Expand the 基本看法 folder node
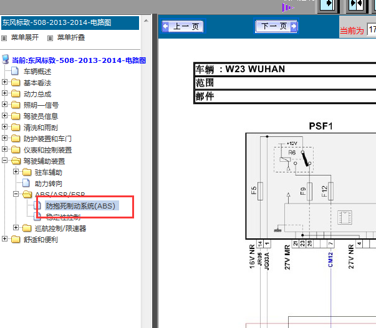Image resolution: width=376 pixels, height=328 pixels. coord(4,82)
